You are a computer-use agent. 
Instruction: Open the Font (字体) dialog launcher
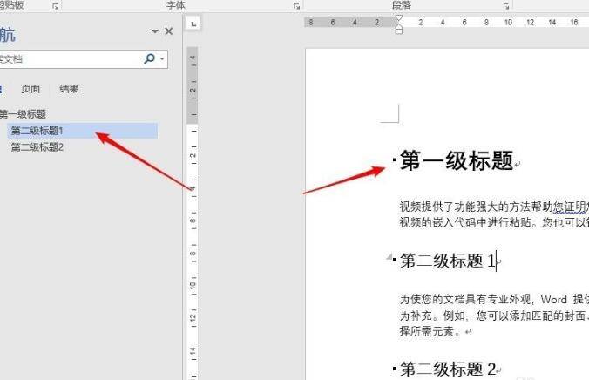point(296,6)
